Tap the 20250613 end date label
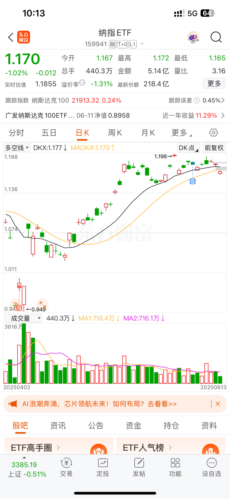The width and height of the screenshot is (230, 499). (213, 387)
